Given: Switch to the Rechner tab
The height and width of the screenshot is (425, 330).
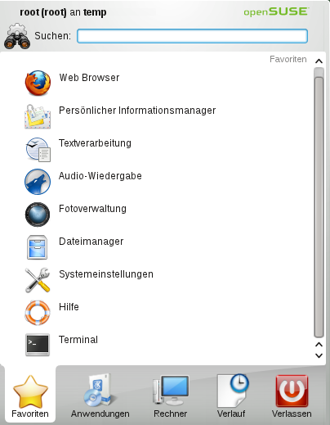Looking at the screenshot, I should (x=171, y=396).
